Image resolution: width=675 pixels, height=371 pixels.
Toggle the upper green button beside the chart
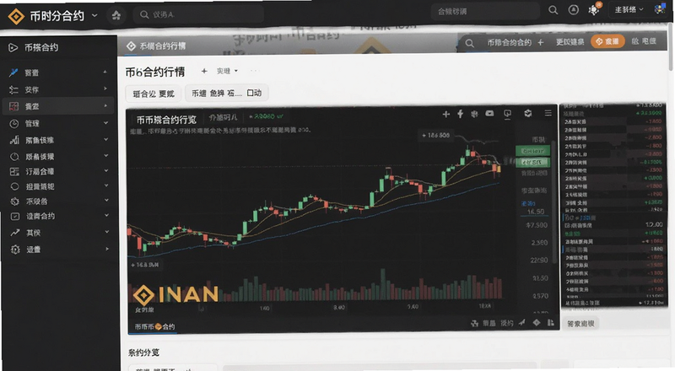(x=533, y=151)
